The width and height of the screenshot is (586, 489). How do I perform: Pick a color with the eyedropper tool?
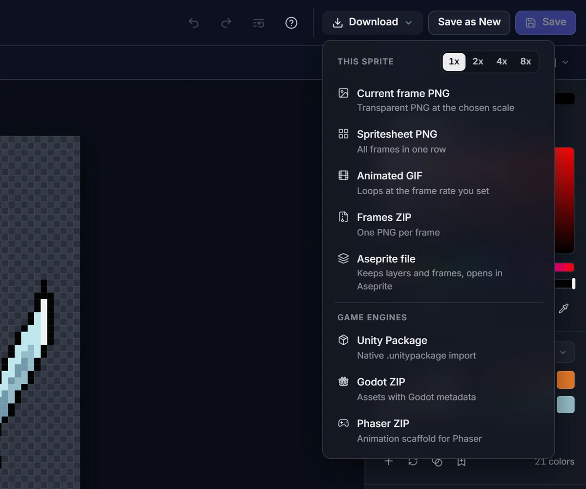[564, 309]
